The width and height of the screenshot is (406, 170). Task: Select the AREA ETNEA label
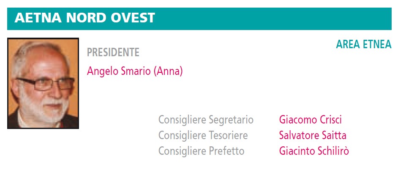(363, 44)
